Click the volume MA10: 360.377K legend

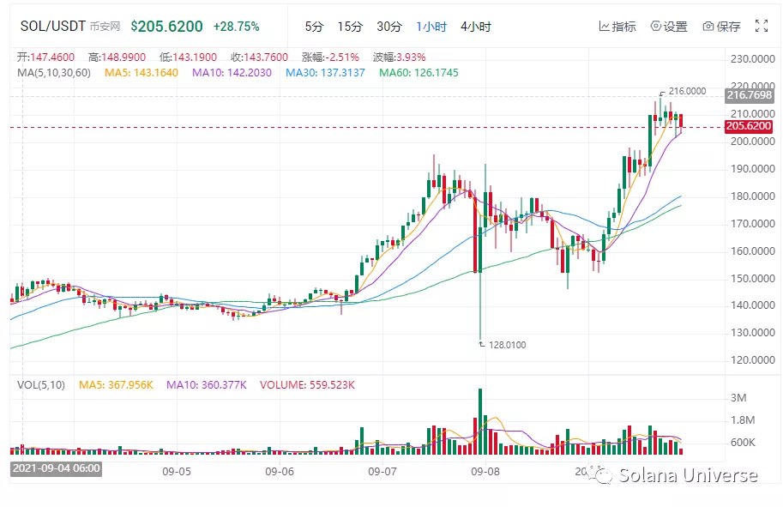206,385
